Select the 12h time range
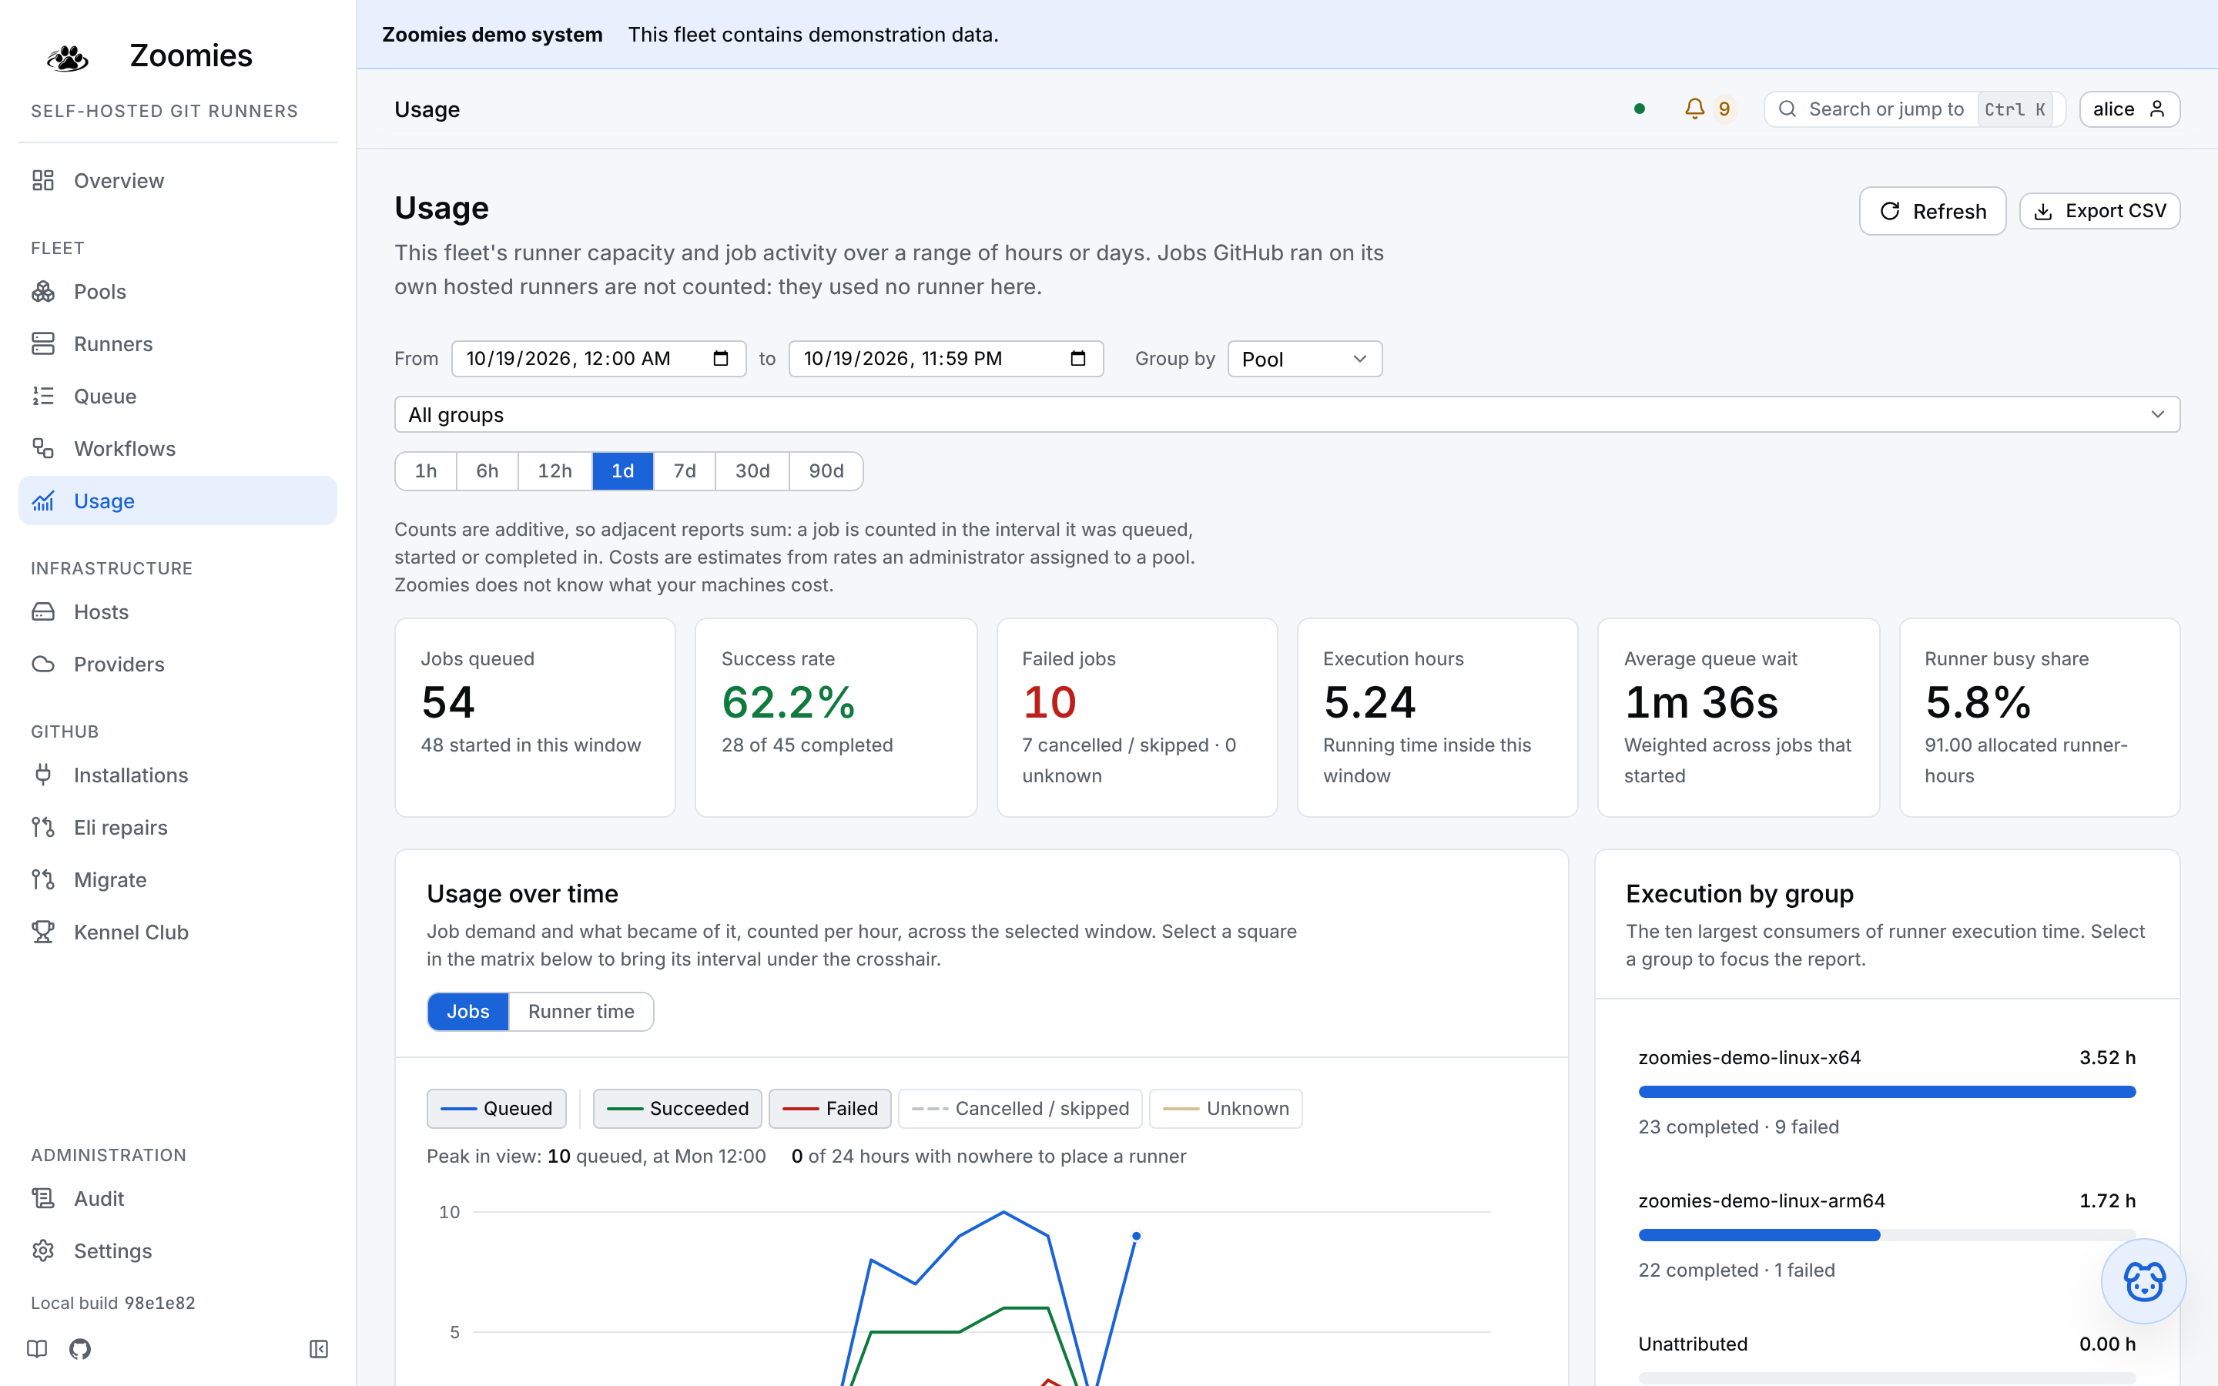The image size is (2218, 1386). pos(554,470)
